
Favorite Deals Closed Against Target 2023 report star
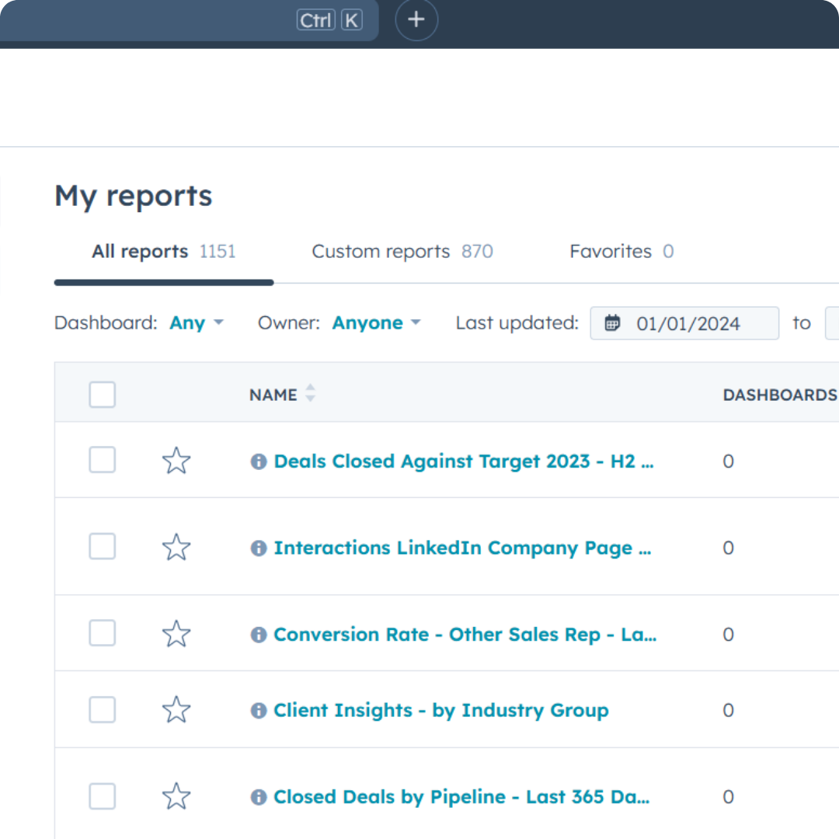pos(176,461)
